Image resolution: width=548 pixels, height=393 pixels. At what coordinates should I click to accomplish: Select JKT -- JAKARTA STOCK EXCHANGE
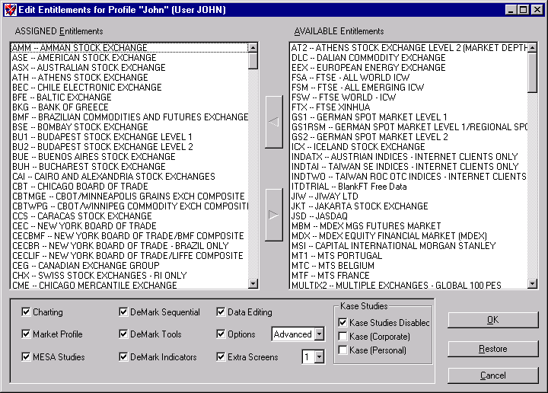[409, 206]
